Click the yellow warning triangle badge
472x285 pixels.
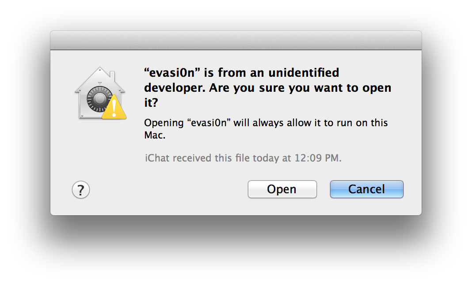coord(114,107)
